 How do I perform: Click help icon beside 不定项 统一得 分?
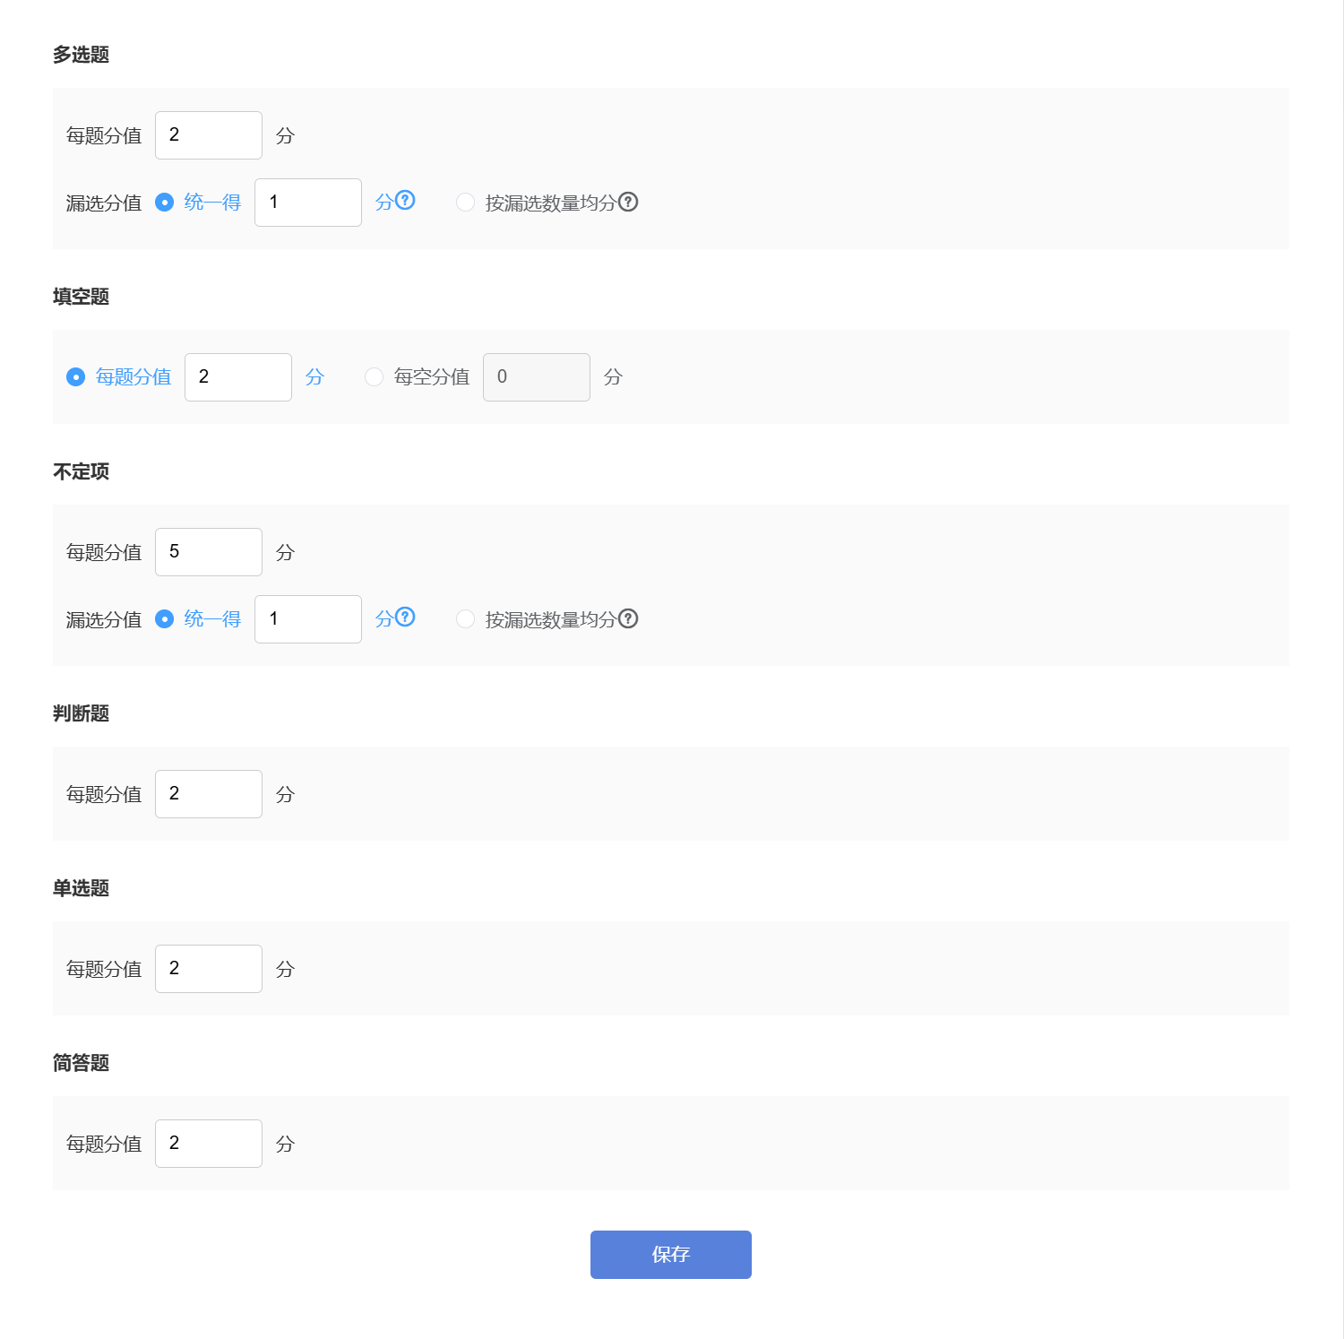coord(406,618)
